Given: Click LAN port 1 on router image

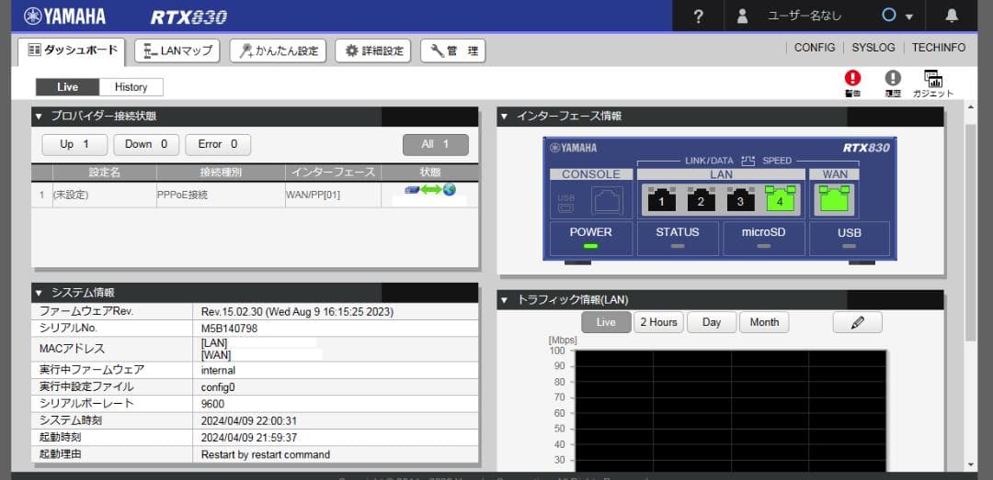Looking at the screenshot, I should 662,199.
